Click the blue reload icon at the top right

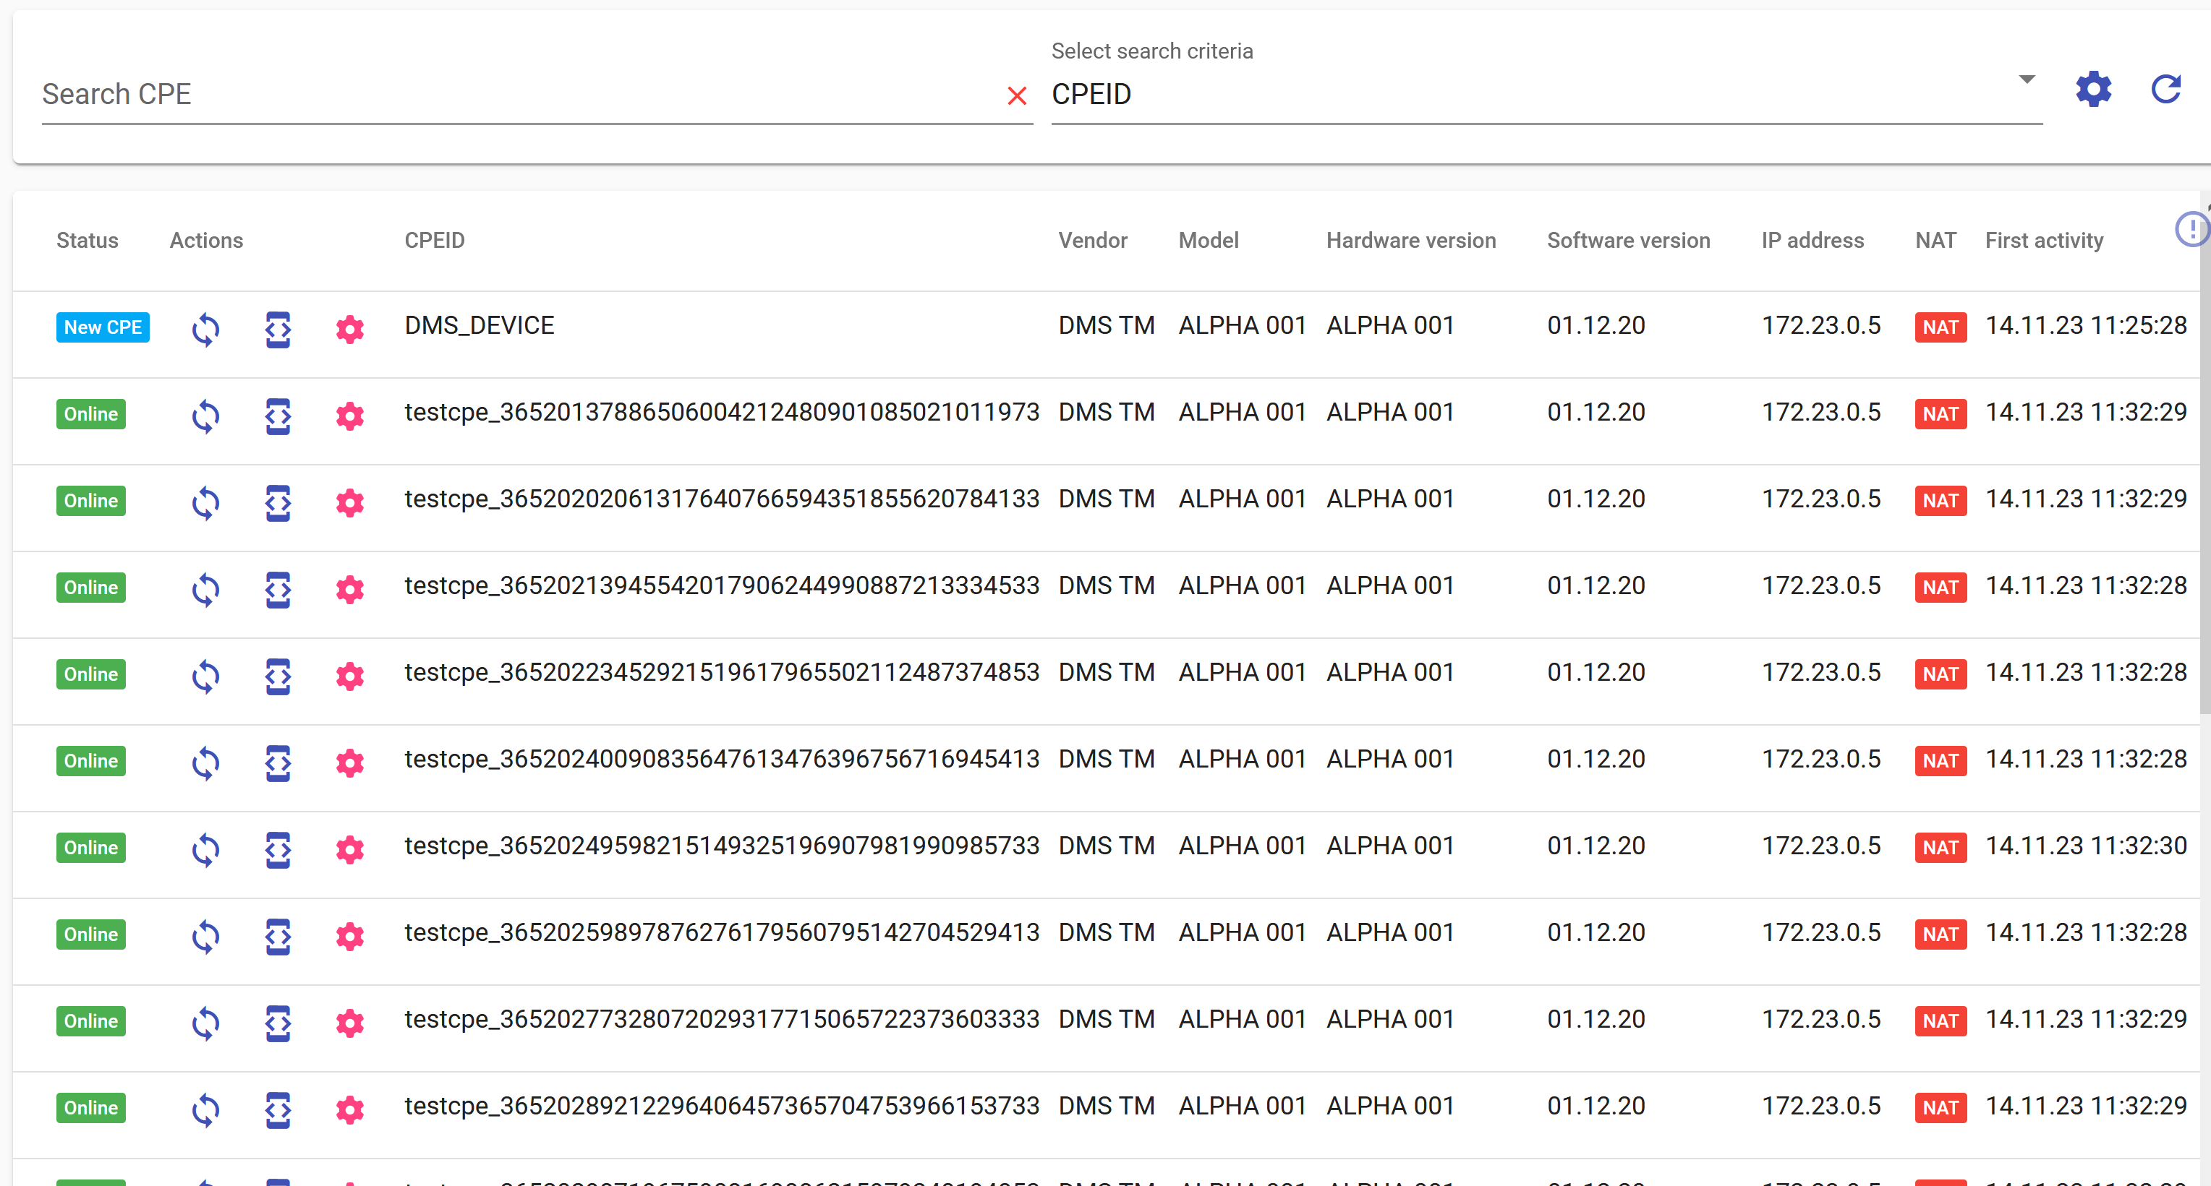coord(2165,89)
